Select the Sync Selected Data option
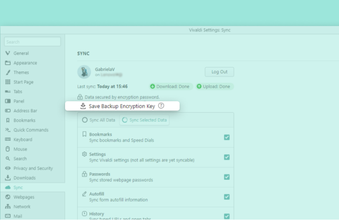 pos(144,120)
